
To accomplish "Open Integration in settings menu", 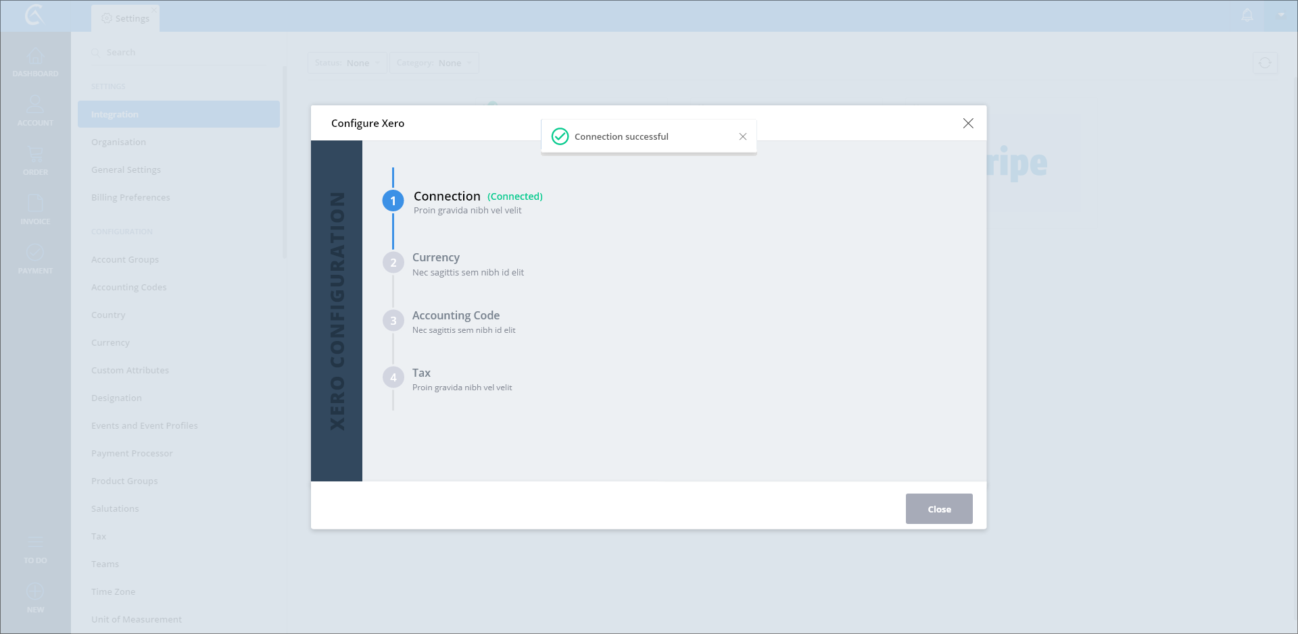I will pyautogui.click(x=178, y=114).
